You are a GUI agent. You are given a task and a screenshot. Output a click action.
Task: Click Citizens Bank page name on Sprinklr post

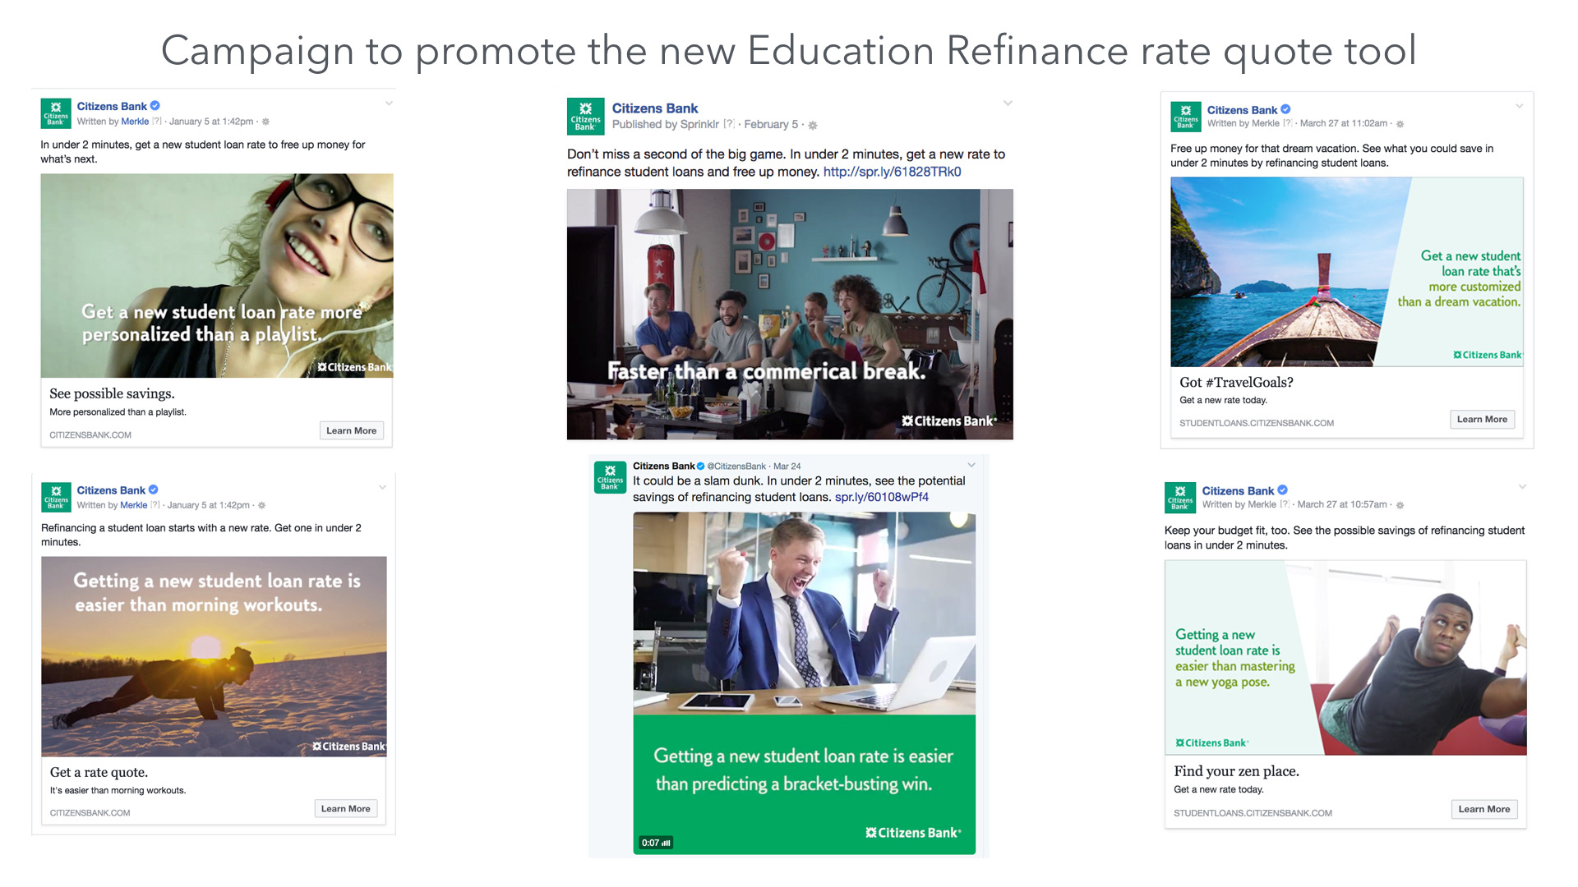coord(655,108)
